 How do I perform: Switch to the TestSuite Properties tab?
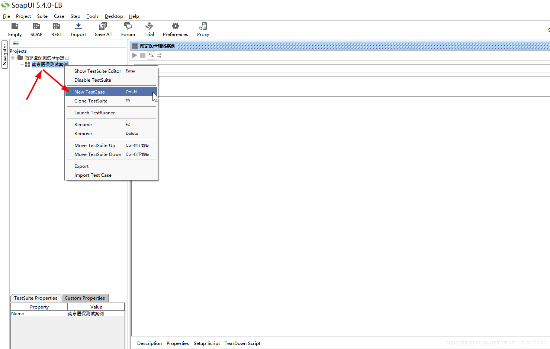(36, 298)
